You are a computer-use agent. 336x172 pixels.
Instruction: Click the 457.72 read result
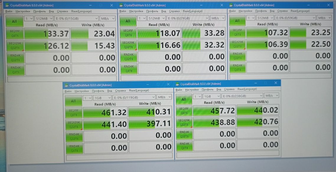point(214,111)
